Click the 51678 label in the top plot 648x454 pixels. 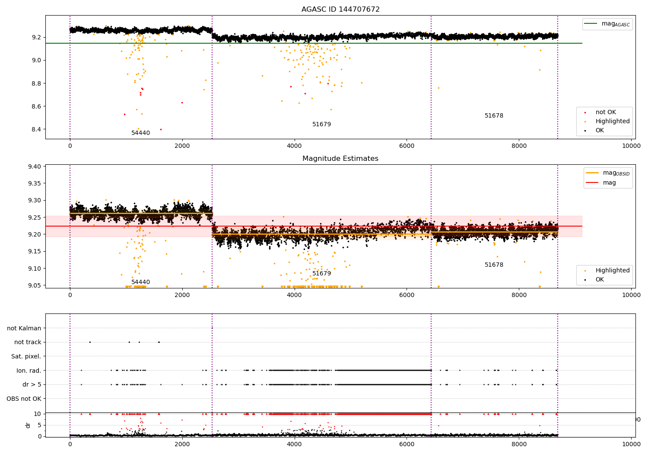494,116
